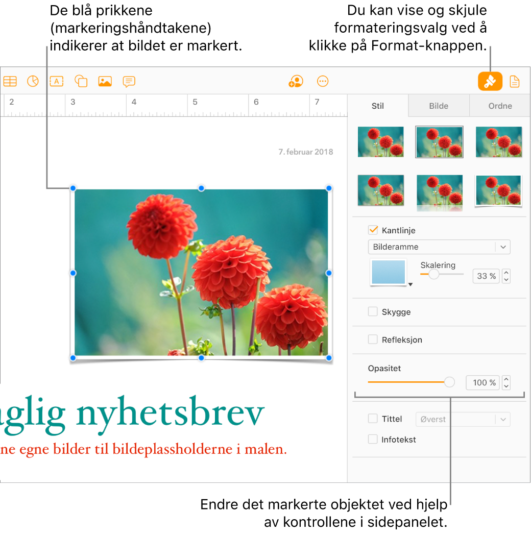This screenshot has height=535, width=531.
Task: Click the top-middle selection handle of the image
Action: point(201,188)
